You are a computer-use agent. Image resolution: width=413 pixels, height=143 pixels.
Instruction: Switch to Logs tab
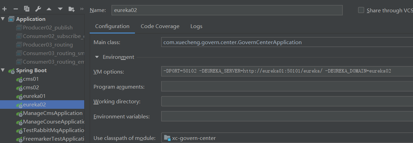197,26
